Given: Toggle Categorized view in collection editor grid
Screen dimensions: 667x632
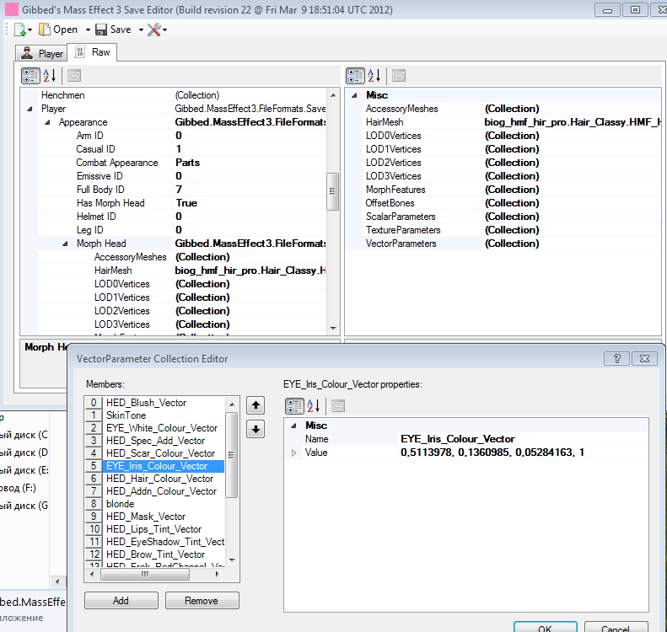Looking at the screenshot, I should coord(294,406).
